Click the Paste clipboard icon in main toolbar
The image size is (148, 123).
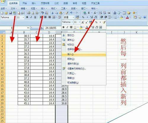tap(61, 13)
